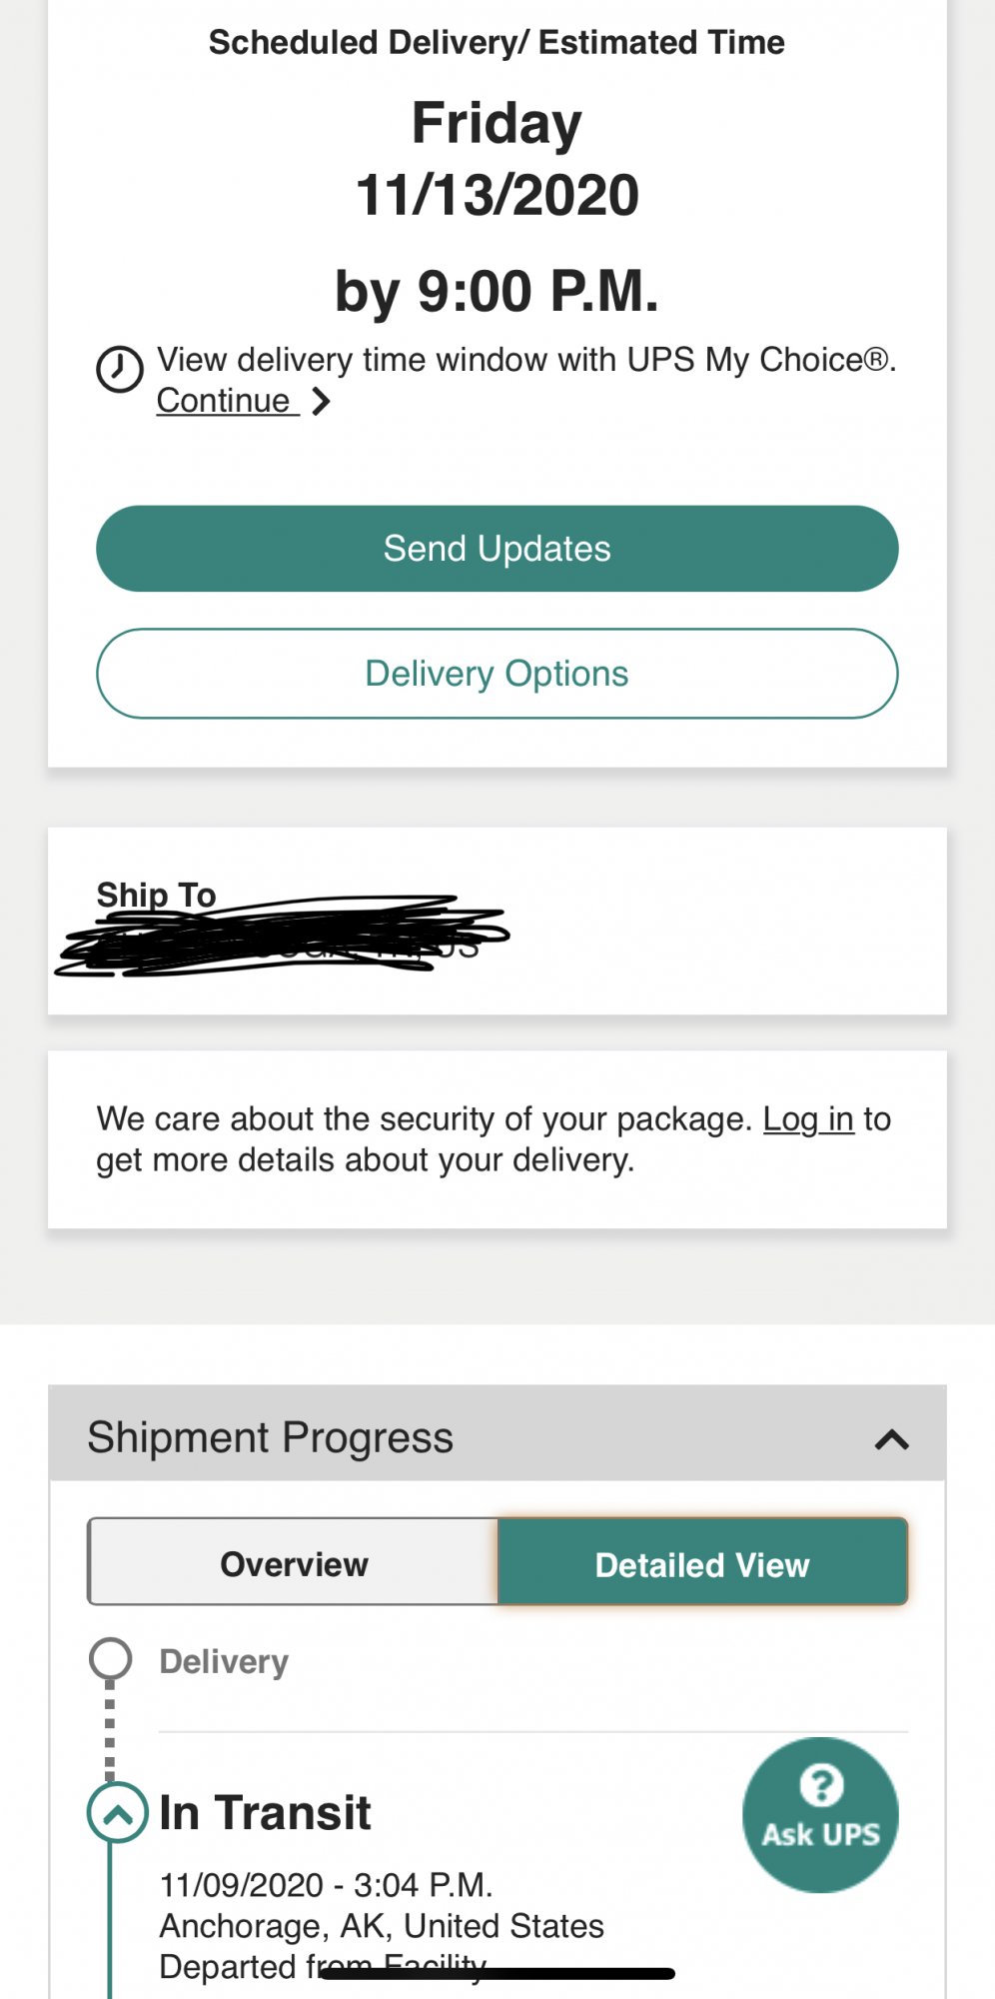Click the empty Delivery status circle
The image size is (995, 1999).
(x=110, y=1659)
